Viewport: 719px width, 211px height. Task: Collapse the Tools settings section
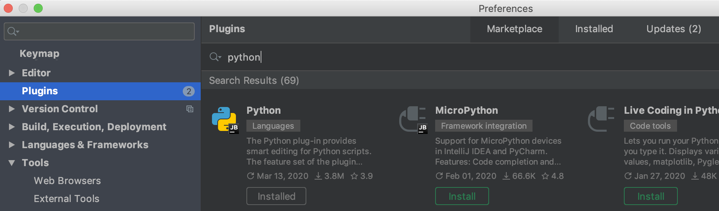(12, 163)
